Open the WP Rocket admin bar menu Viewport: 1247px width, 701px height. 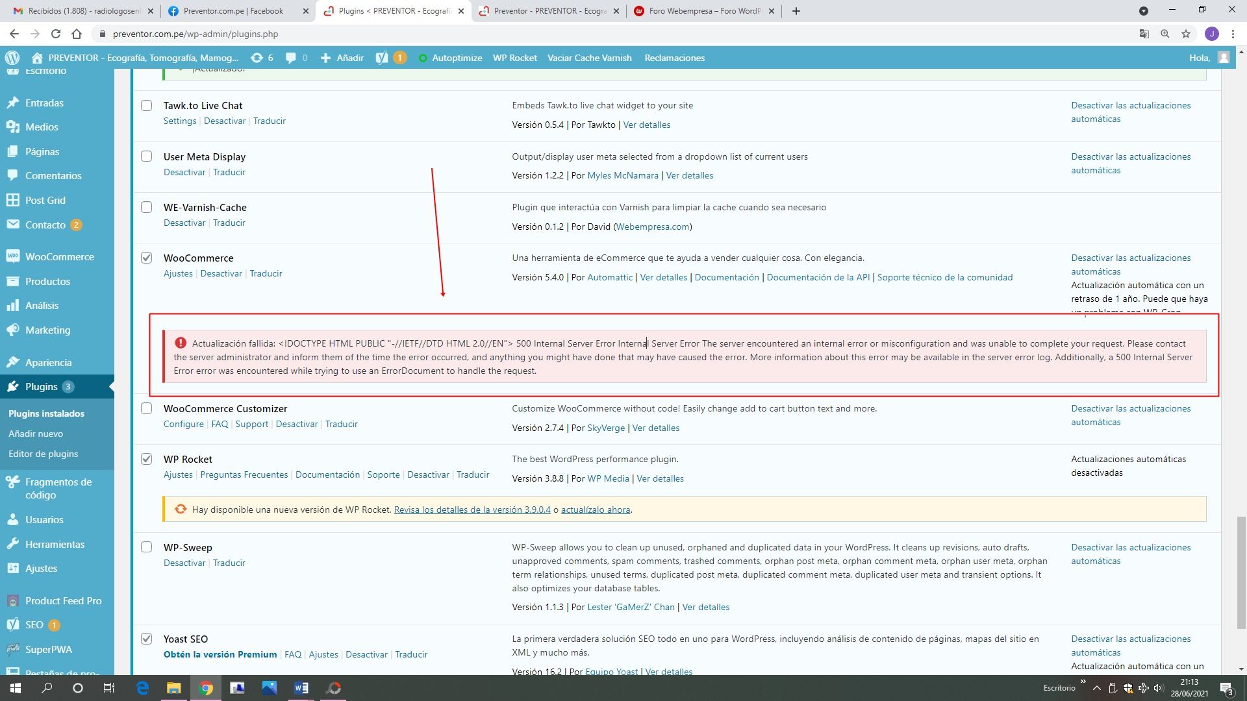(514, 58)
